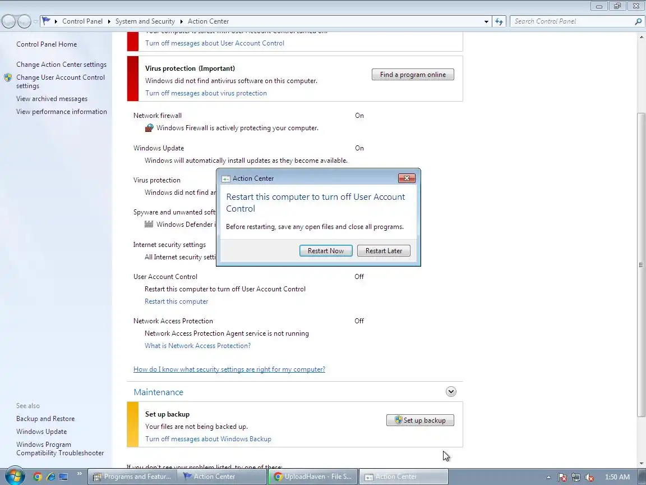Switch to UploadHaven Chrome taskbar item
Screen dimensions: 646x485
[313, 477]
